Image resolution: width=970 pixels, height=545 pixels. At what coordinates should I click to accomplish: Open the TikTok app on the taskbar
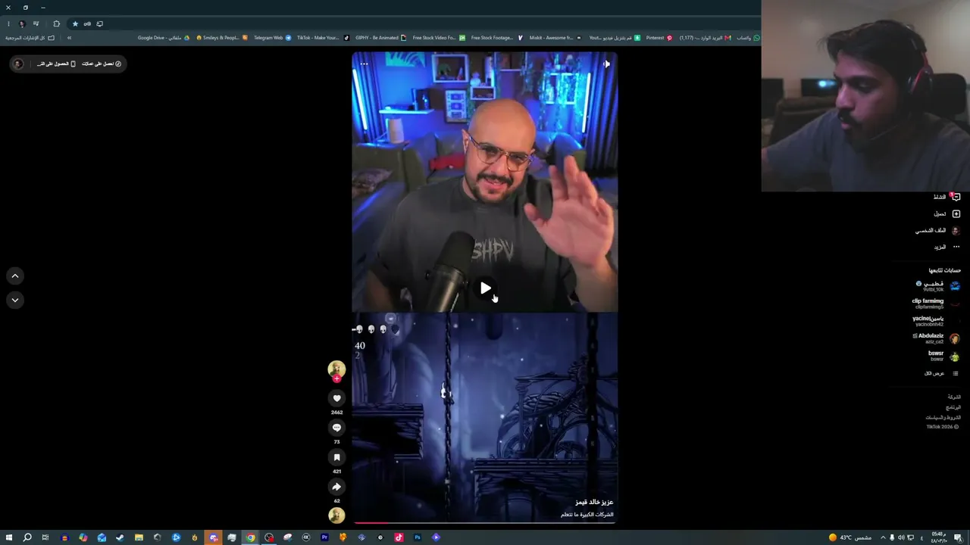399,537
